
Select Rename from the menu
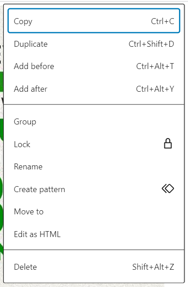click(x=94, y=167)
